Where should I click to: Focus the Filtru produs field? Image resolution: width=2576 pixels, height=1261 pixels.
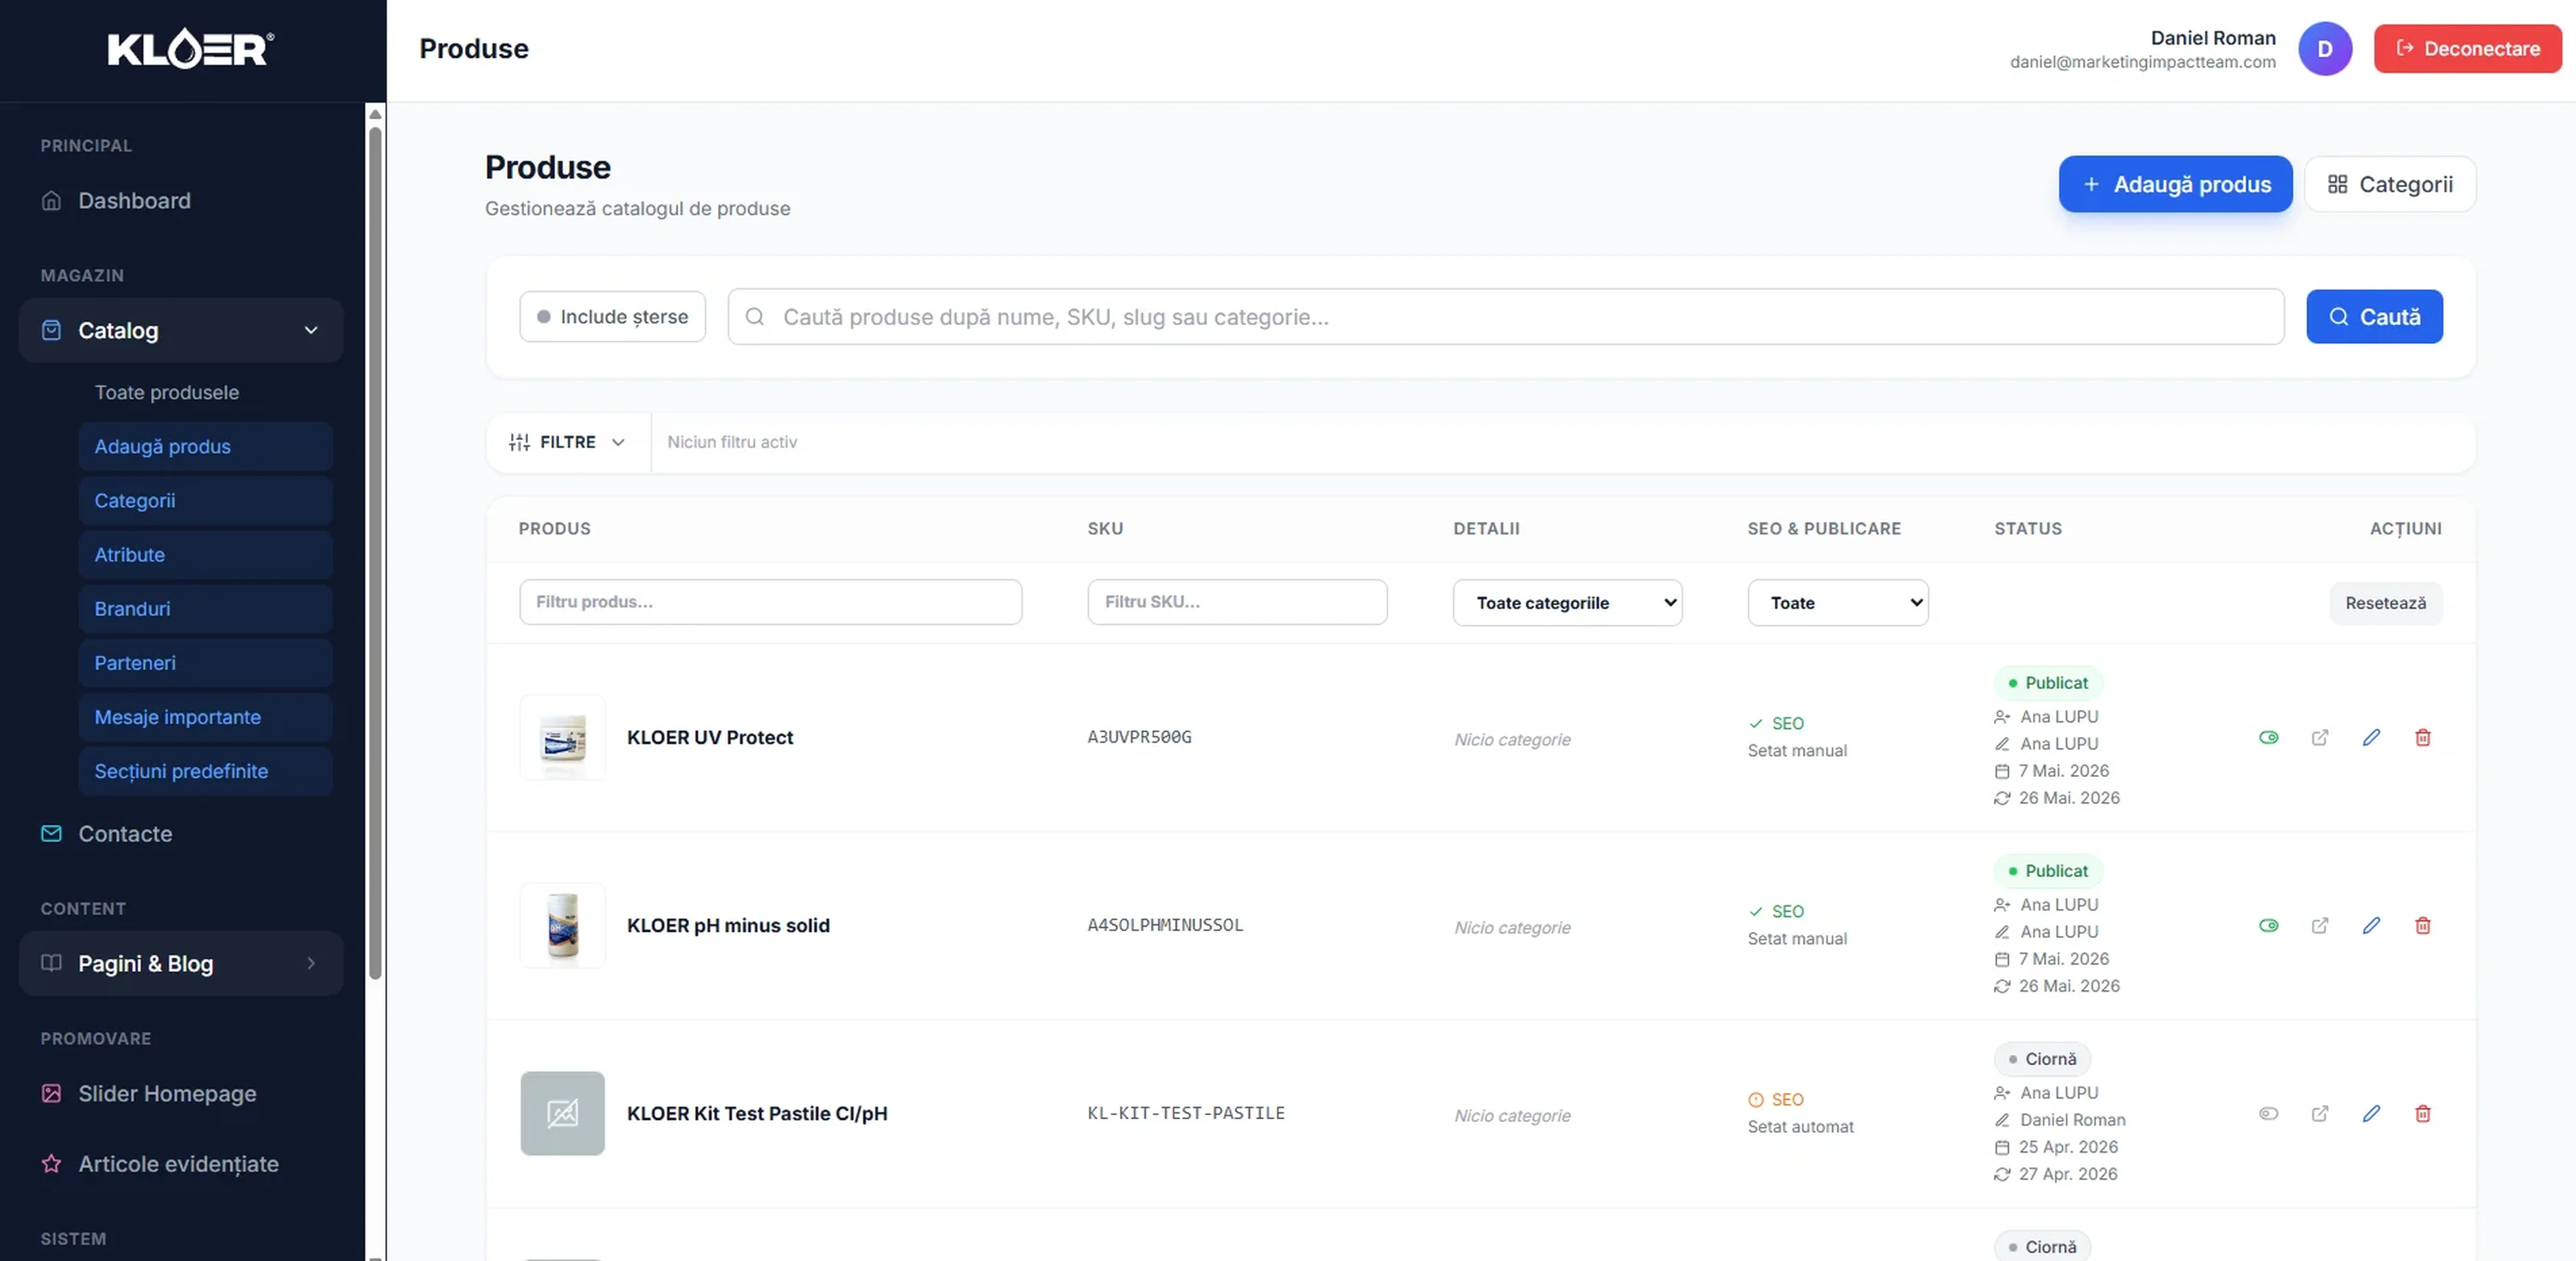(770, 602)
